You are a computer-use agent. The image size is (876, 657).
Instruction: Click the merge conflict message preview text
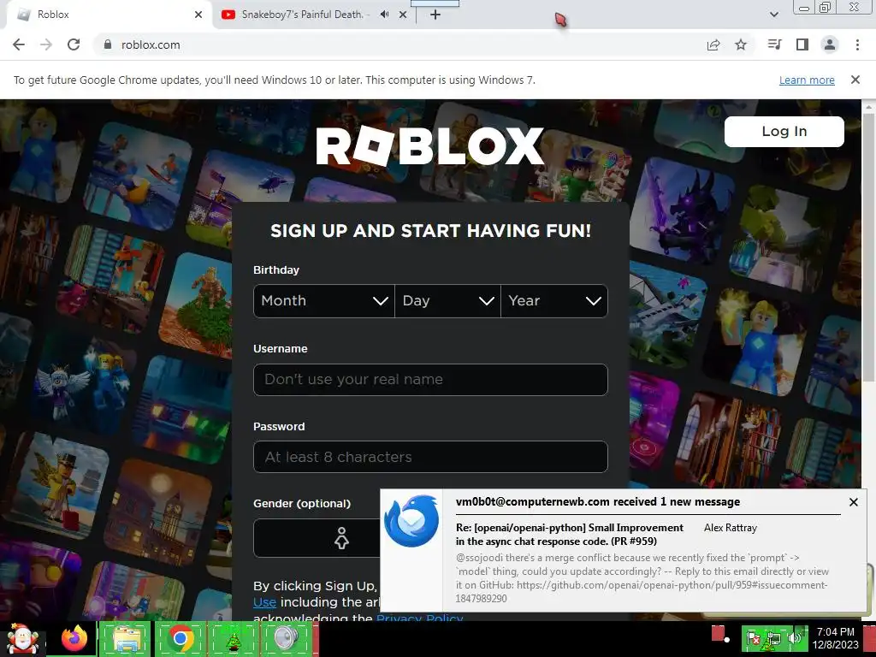642,578
